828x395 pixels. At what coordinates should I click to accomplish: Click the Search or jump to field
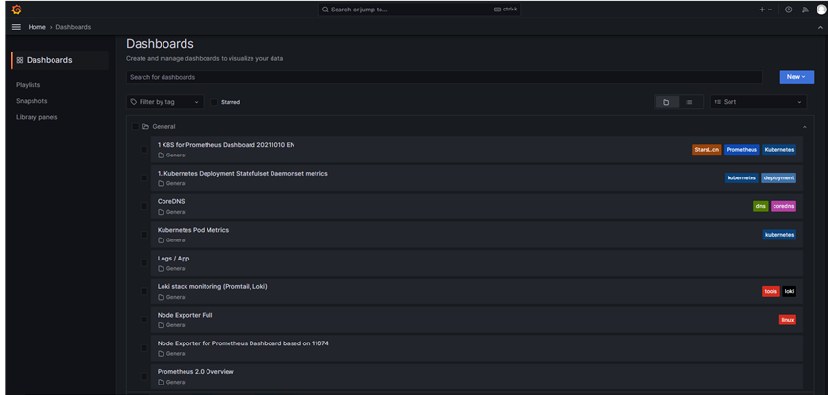click(x=420, y=10)
